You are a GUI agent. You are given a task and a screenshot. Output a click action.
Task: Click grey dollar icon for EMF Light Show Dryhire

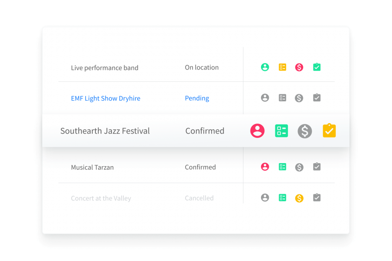(x=299, y=98)
